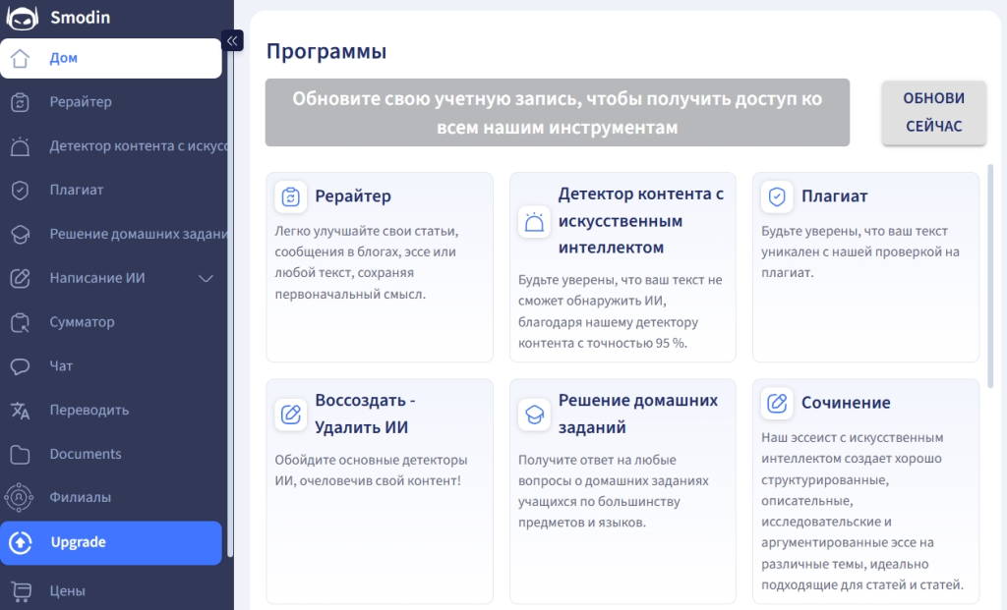
Task: Click text 'контента с точностью 95 %'
Action: click(603, 343)
